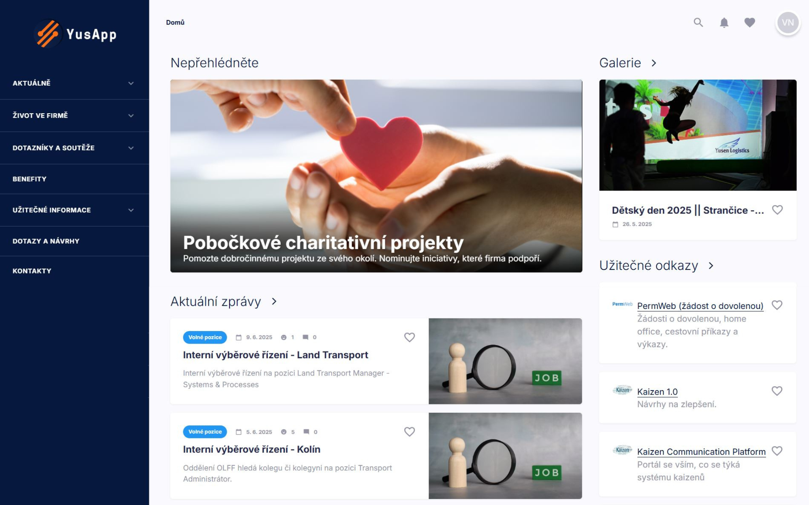This screenshot has height=505, width=809.
Task: Toggle favorite on Dětský den 2025 gallery
Action: coord(777,210)
